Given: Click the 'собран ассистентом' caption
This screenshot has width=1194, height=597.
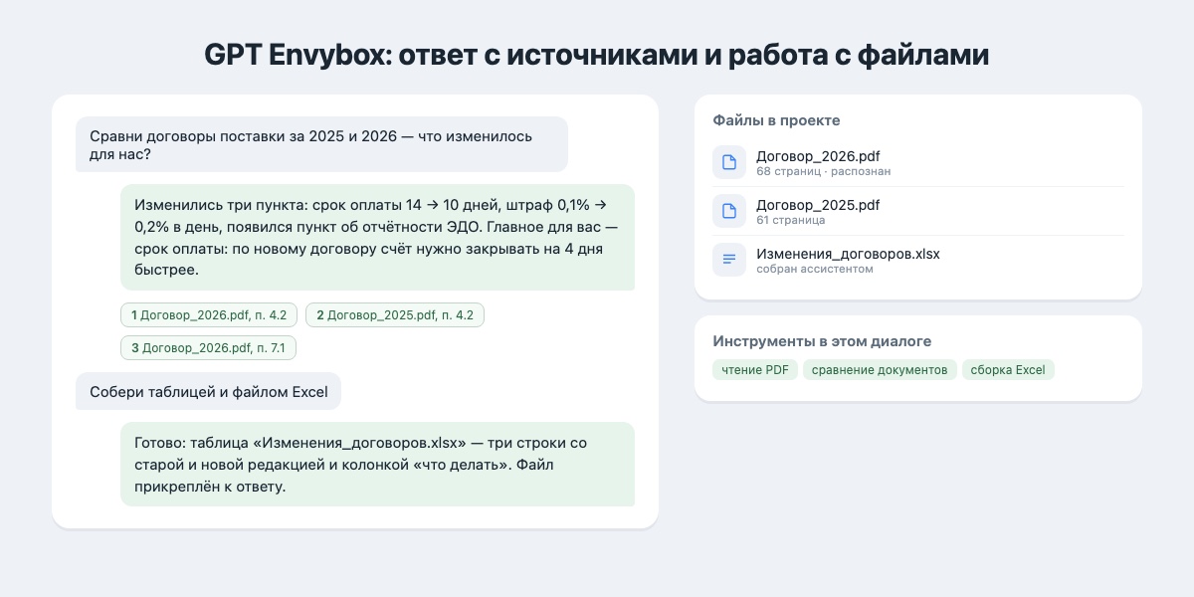Looking at the screenshot, I should 814,269.
